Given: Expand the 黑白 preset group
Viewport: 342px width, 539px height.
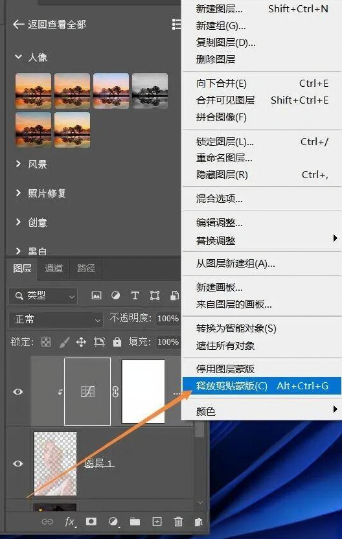Looking at the screenshot, I should 18,251.
